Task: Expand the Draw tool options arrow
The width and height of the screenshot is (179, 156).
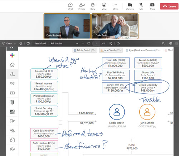Action: (x=15, y=44)
